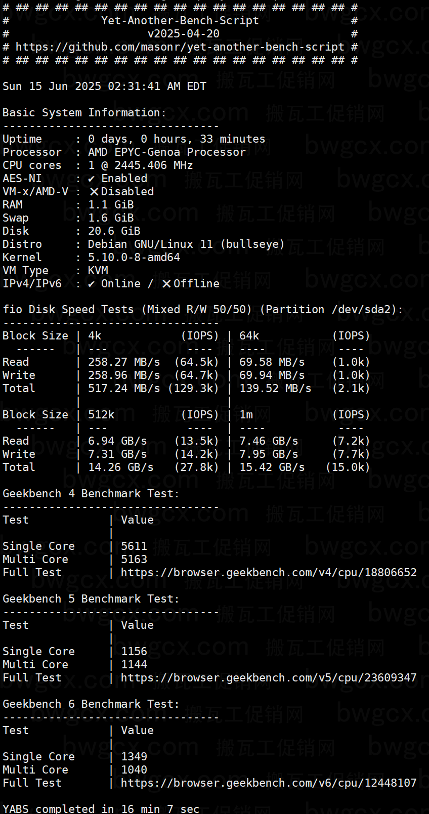This screenshot has width=429, height=814.
Task: Click the Geekbench 4 multi core score 5163
Action: (x=134, y=560)
